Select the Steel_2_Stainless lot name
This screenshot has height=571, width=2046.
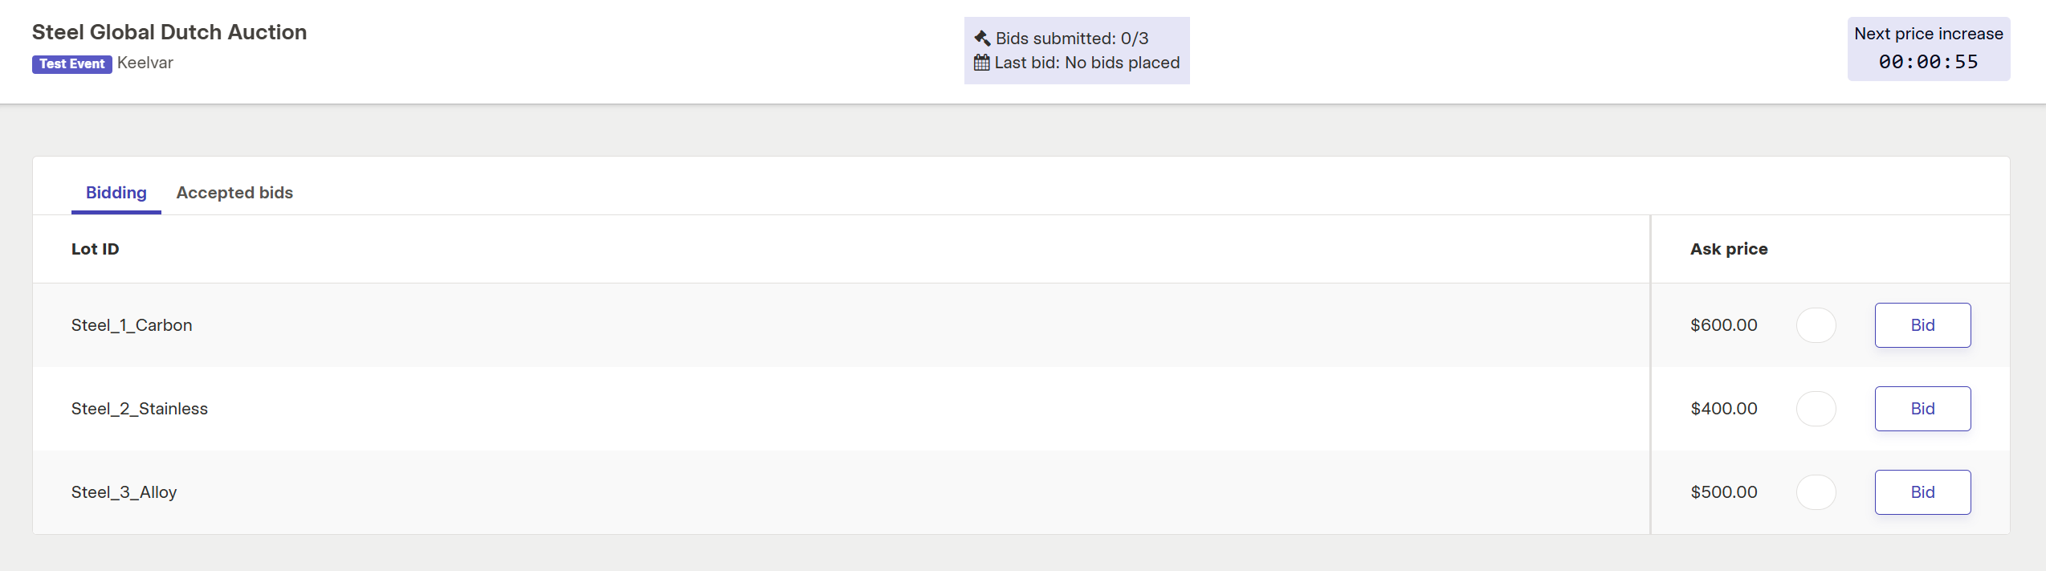pos(140,409)
